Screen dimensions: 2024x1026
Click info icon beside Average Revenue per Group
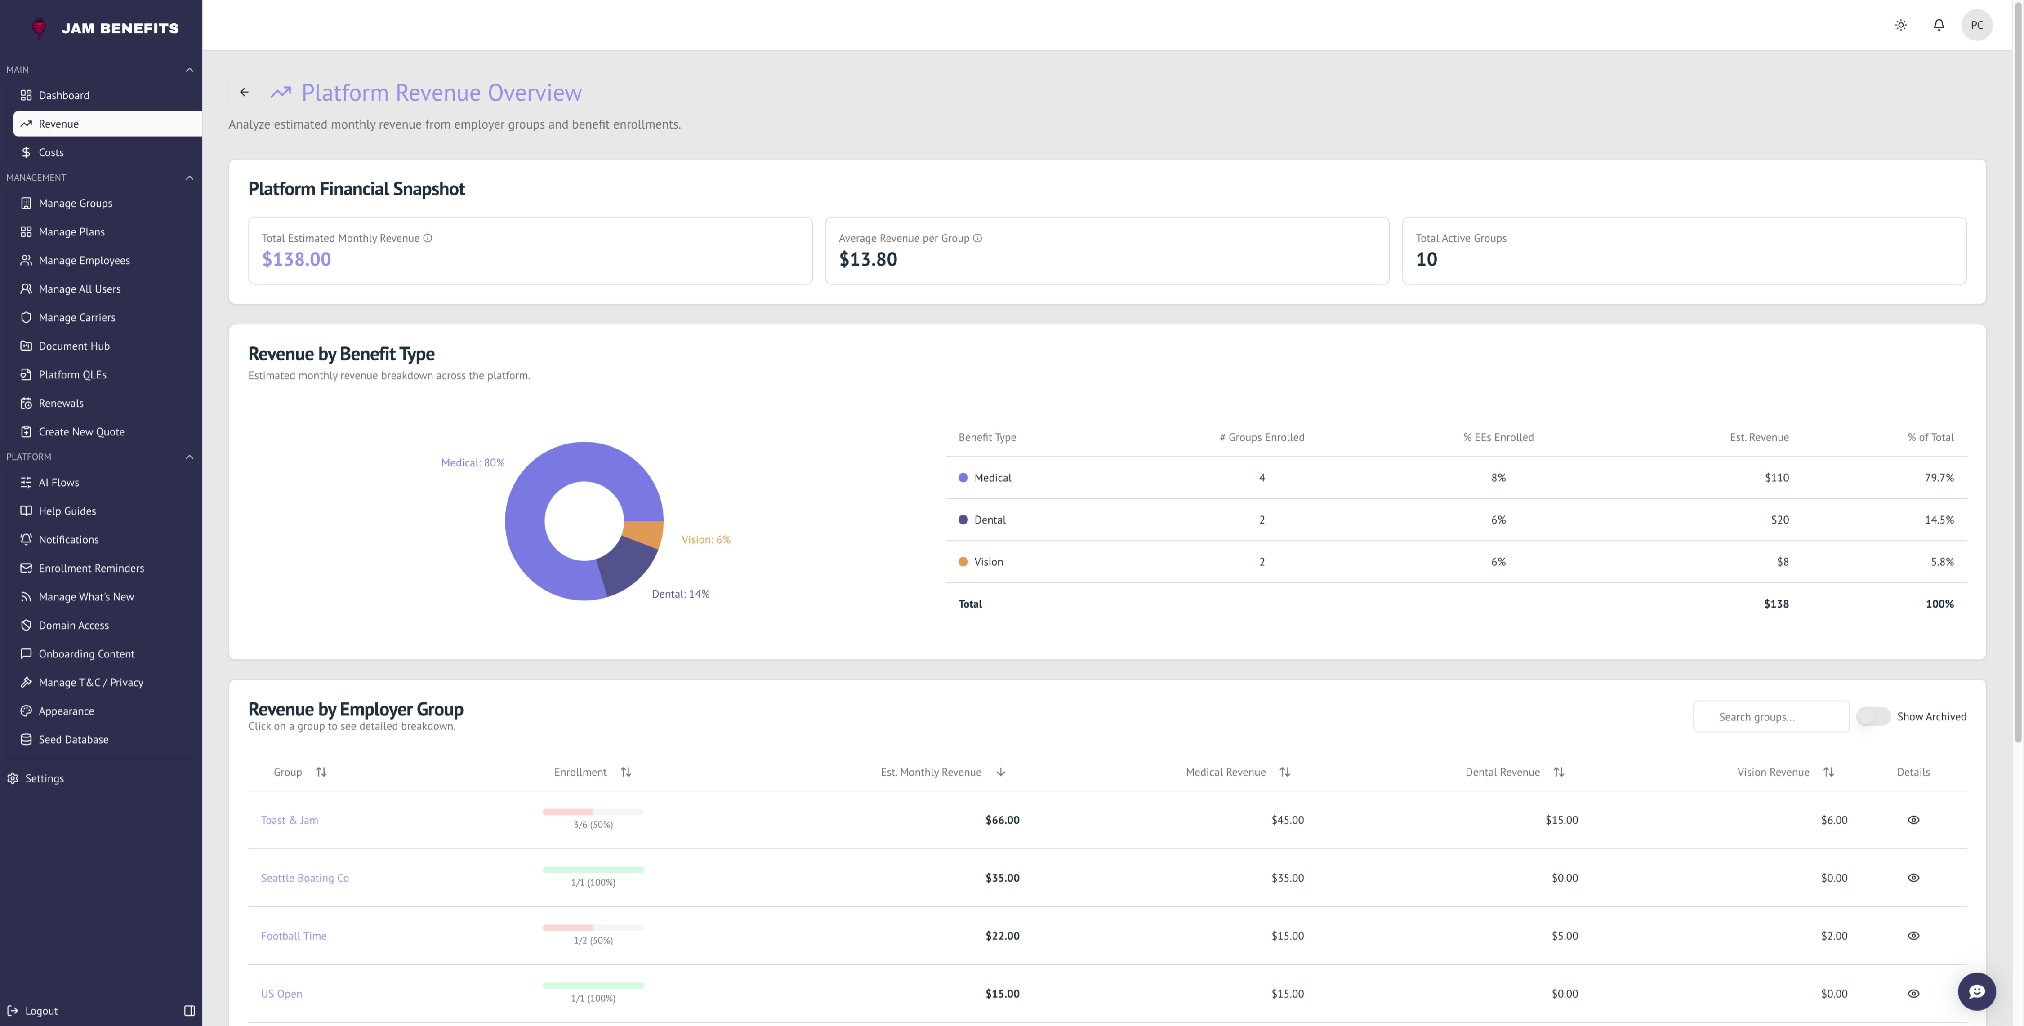point(977,238)
